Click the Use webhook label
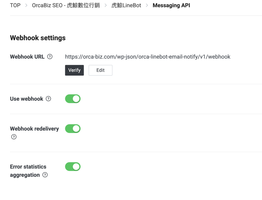This screenshot has height=200, width=262. 27,99
